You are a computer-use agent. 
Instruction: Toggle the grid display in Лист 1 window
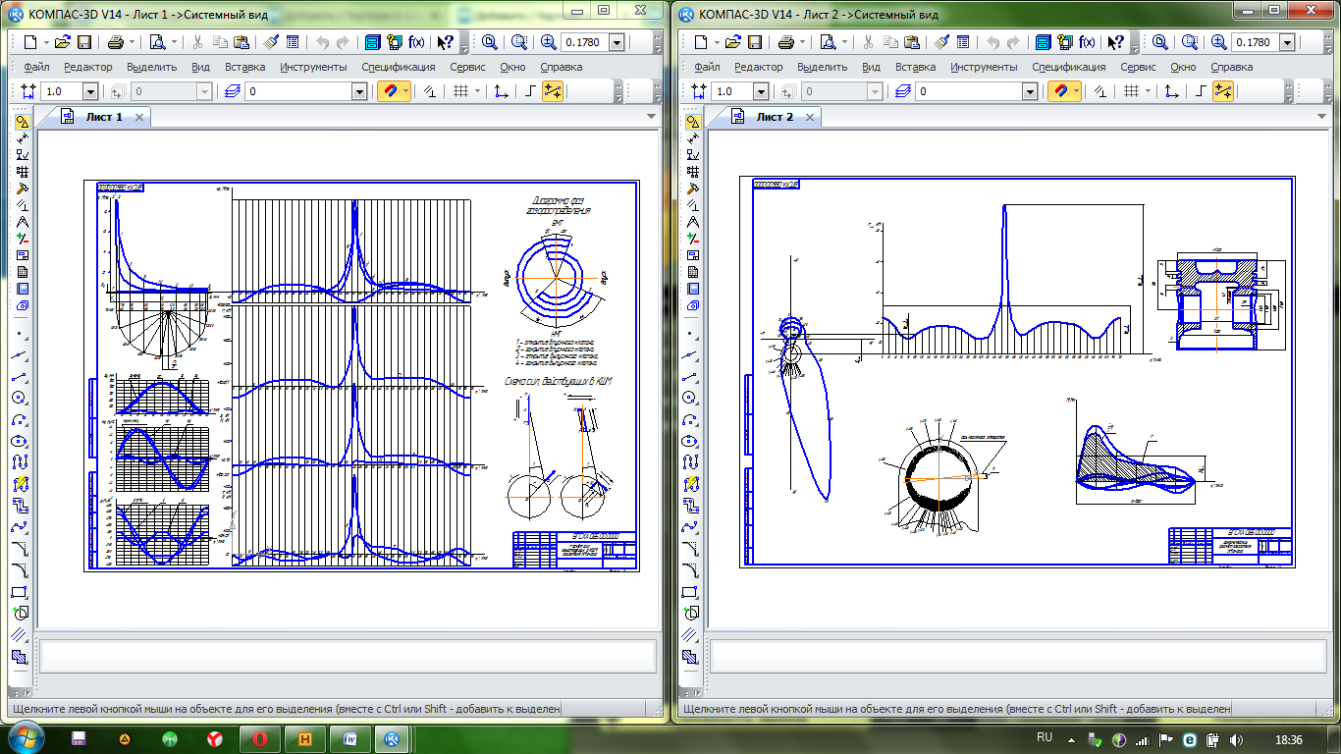pyautogui.click(x=460, y=90)
